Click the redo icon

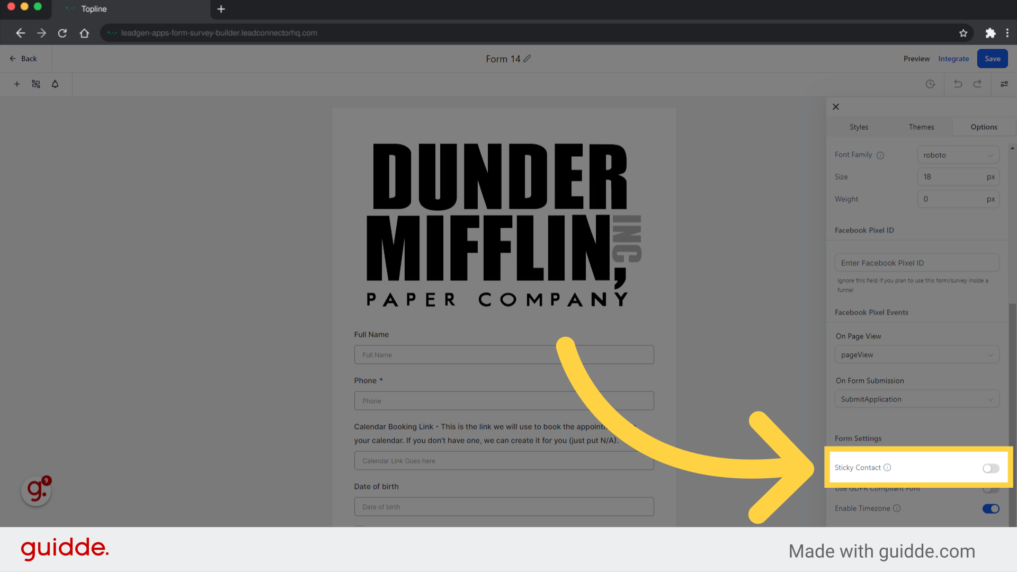(978, 84)
